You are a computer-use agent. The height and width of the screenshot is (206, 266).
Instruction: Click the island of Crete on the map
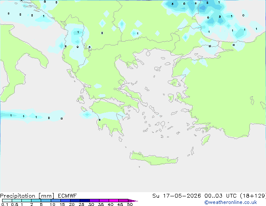click(154, 158)
